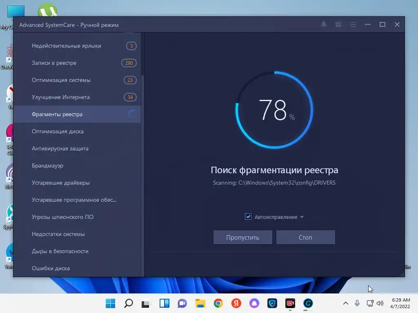Screen dimensions: 418x313
Task: Select Недостатки системы item
Action: click(x=77, y=234)
